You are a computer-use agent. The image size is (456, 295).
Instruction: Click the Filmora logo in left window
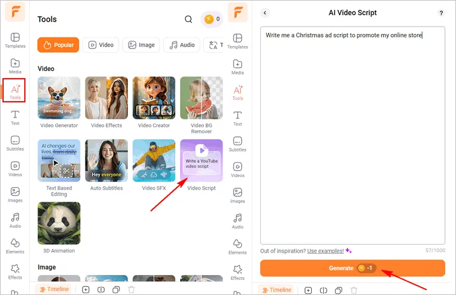point(15,12)
